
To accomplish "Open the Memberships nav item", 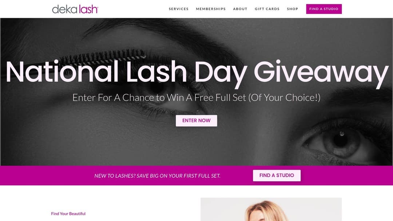I will click(x=211, y=9).
